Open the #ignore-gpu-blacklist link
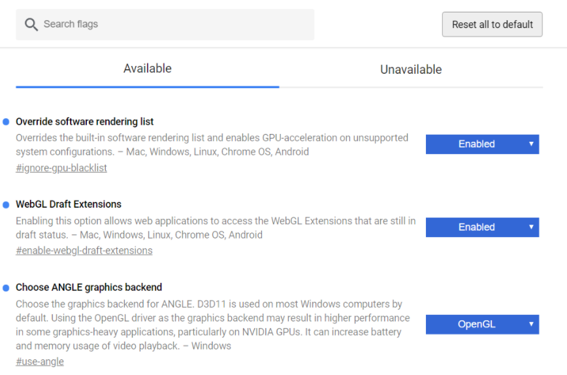Screen dimensions: 567x375 point(61,168)
